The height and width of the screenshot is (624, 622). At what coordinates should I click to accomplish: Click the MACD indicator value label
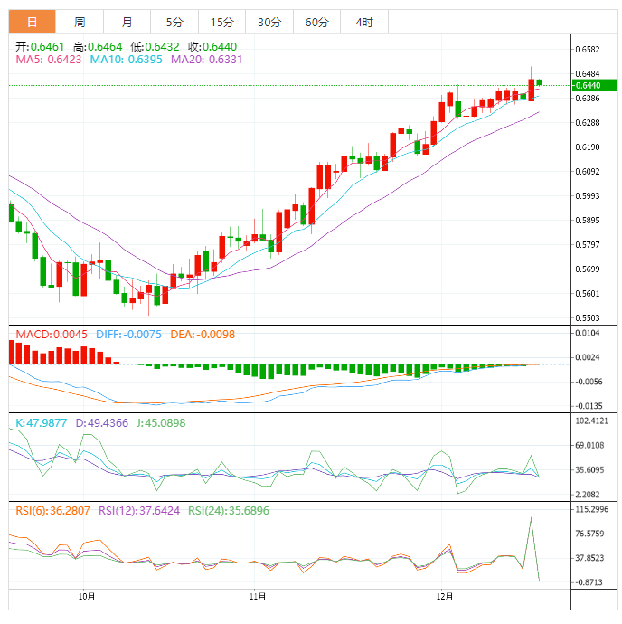coord(51,334)
